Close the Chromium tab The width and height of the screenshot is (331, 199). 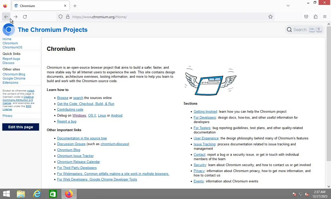(x=65, y=6)
